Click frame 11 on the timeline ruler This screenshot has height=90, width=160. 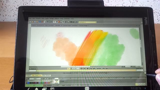[93, 78]
